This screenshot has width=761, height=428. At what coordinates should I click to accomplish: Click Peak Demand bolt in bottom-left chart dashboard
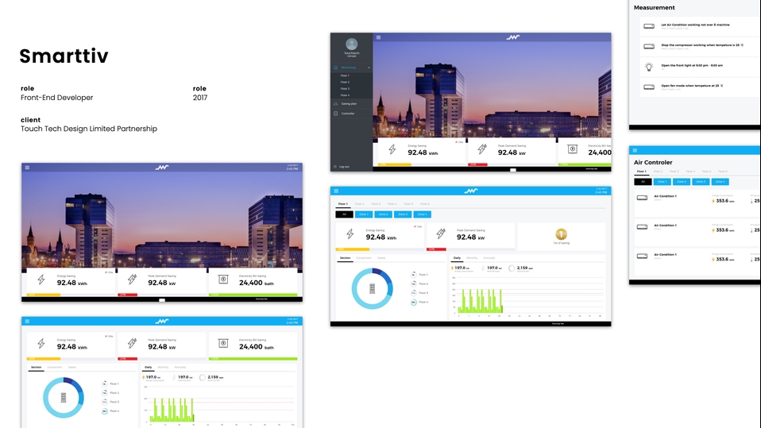(132, 344)
